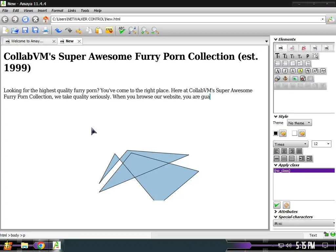Collapse the Special characters section
Image resolution: width=336 pixels, height=252 pixels.
(276, 217)
